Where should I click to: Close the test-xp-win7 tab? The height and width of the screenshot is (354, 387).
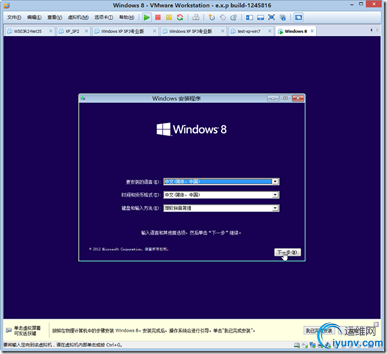pos(270,31)
